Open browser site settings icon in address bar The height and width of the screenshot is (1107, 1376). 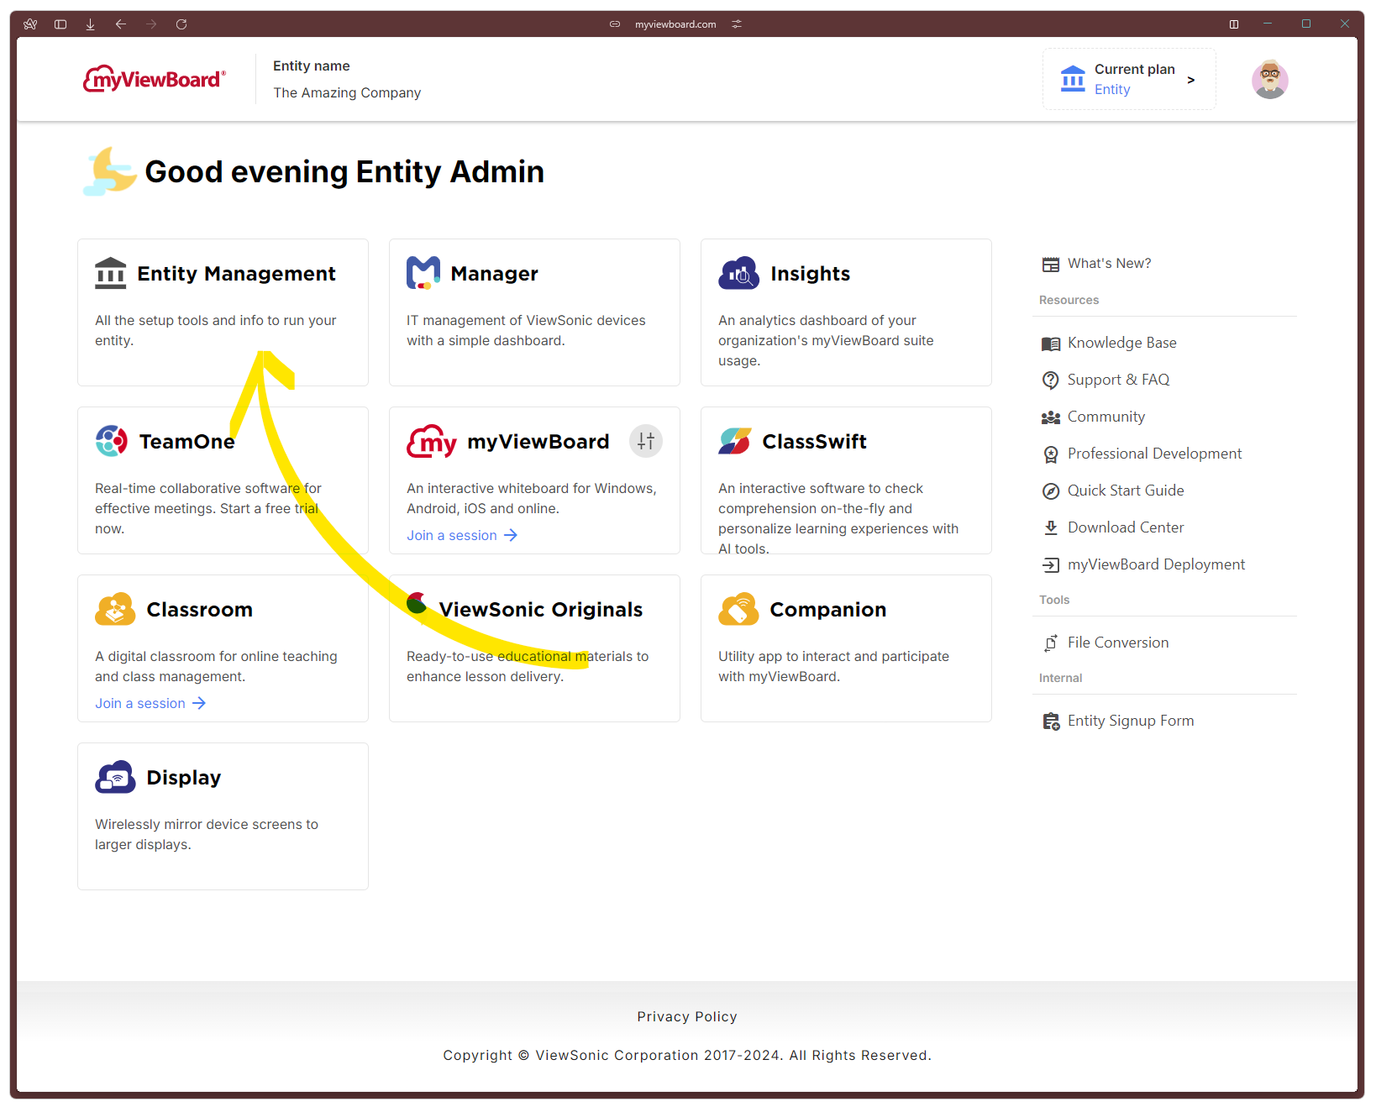tap(737, 24)
